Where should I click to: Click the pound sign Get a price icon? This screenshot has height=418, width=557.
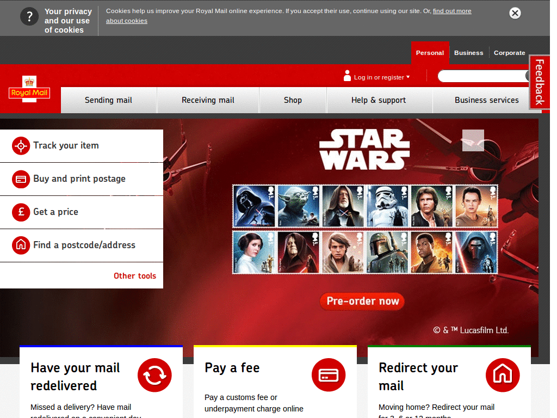point(21,212)
